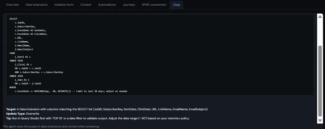Viewport: 325px width, 129px height.
Task: Click the DATEADD date filter line
Action: click(71, 91)
